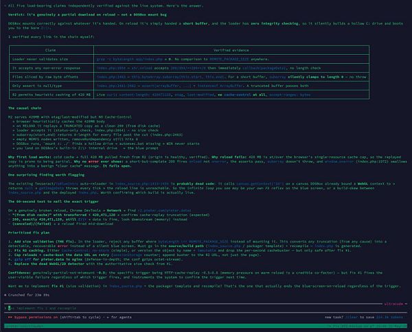Click '(shift+tab to cycle)' hint
Viewport: 412px width, 332px height.
80,317
